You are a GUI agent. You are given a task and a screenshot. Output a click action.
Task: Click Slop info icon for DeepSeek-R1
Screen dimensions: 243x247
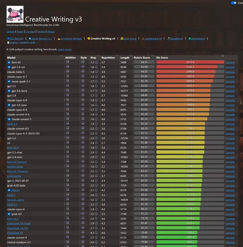[x=96, y=233]
